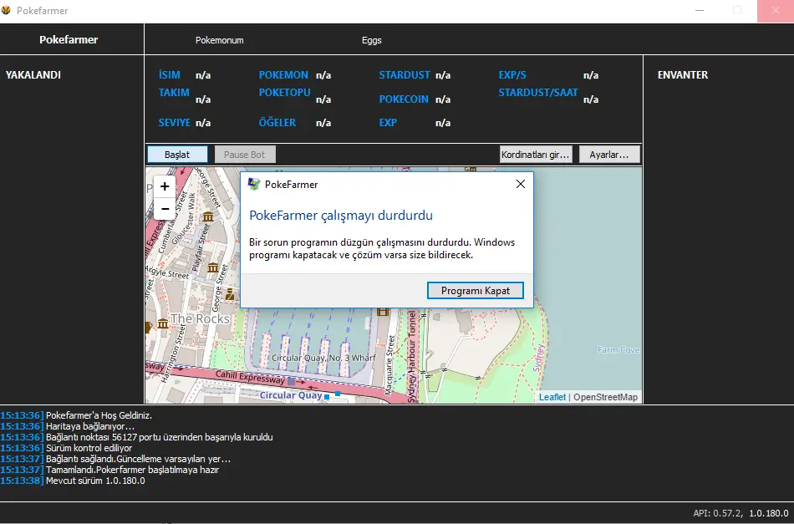The image size is (794, 524).
Task: Switch to the Eggs tab
Action: tap(372, 40)
